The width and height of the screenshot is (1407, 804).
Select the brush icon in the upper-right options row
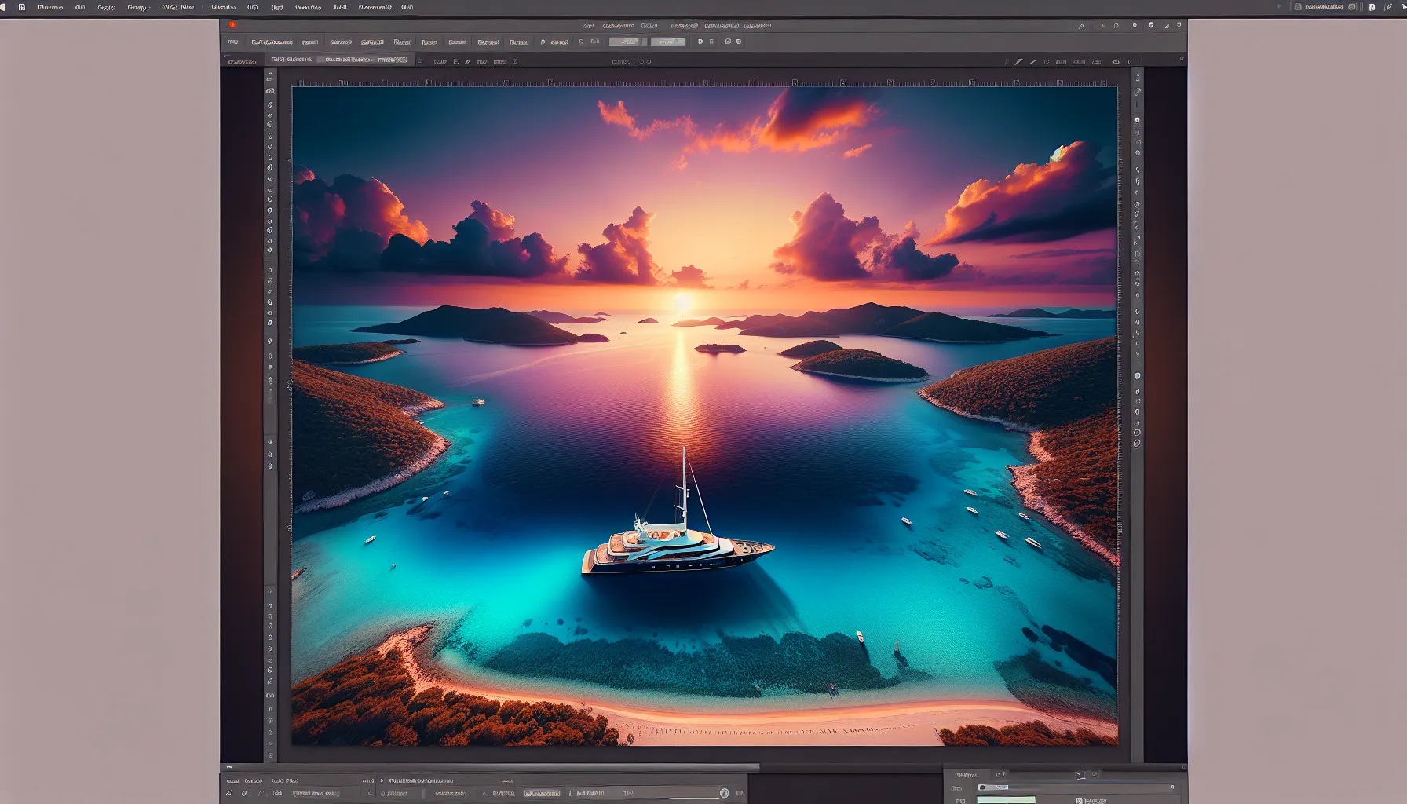pos(1018,61)
